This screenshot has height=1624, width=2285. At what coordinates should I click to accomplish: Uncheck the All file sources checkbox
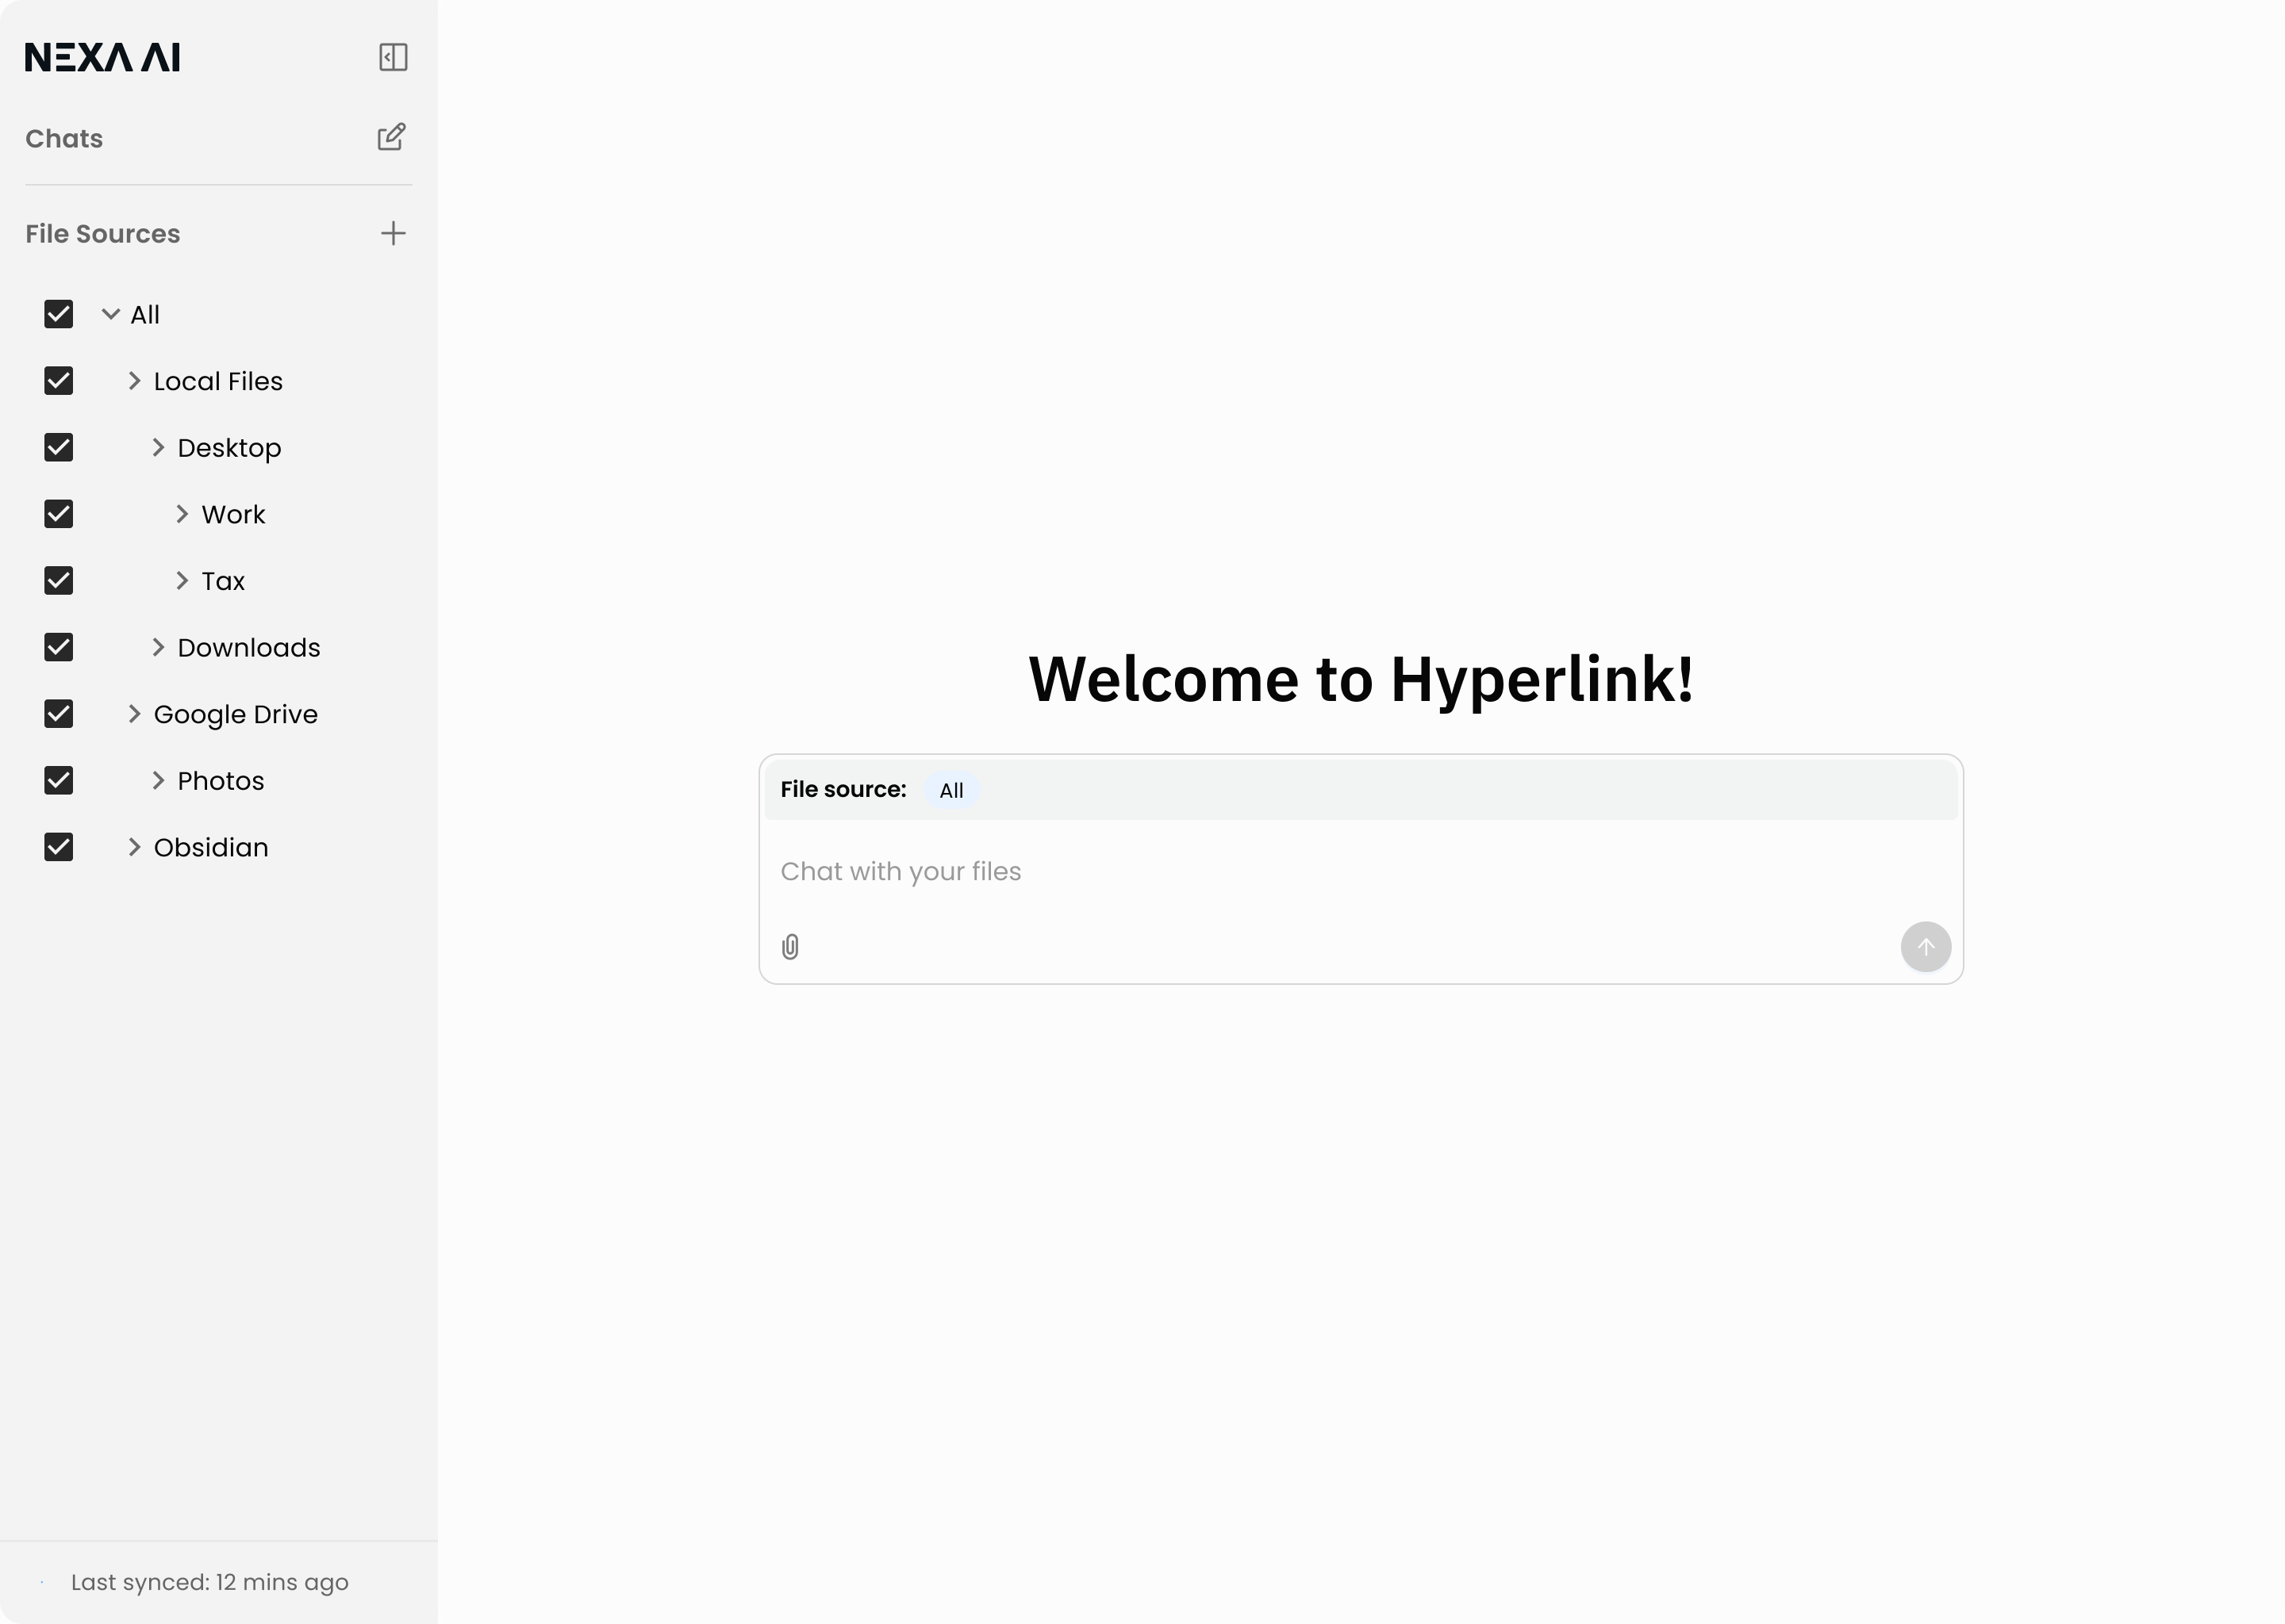(x=59, y=314)
